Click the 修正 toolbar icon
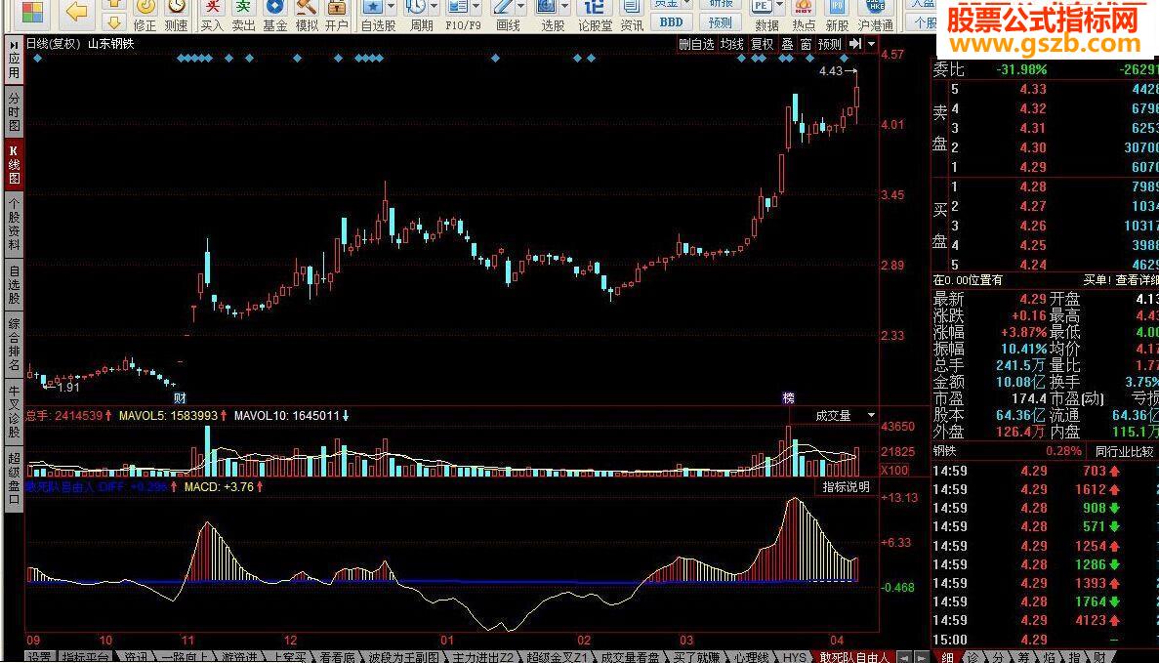 pos(145,8)
